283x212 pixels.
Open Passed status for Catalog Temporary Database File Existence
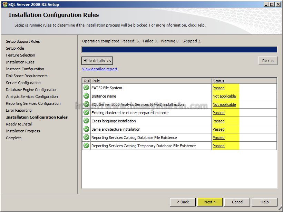pyautogui.click(x=218, y=146)
